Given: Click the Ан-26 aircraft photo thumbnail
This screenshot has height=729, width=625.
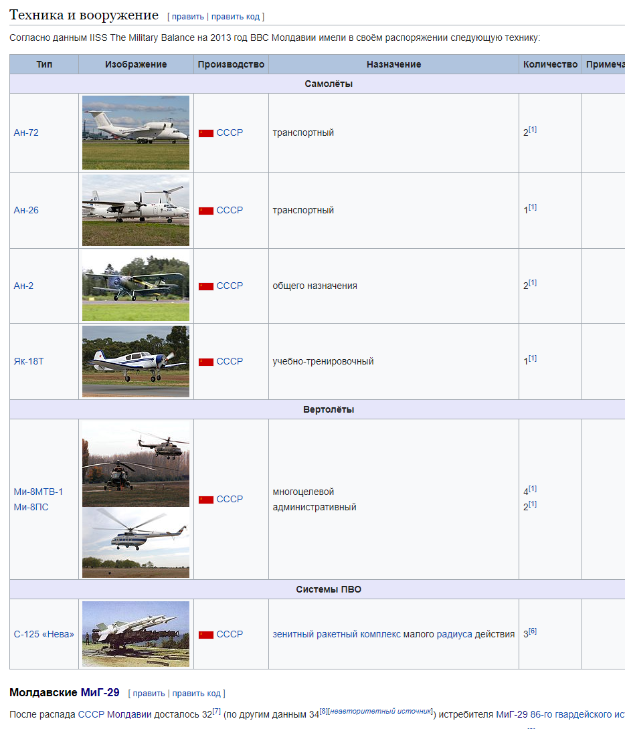Looking at the screenshot, I should tap(136, 210).
